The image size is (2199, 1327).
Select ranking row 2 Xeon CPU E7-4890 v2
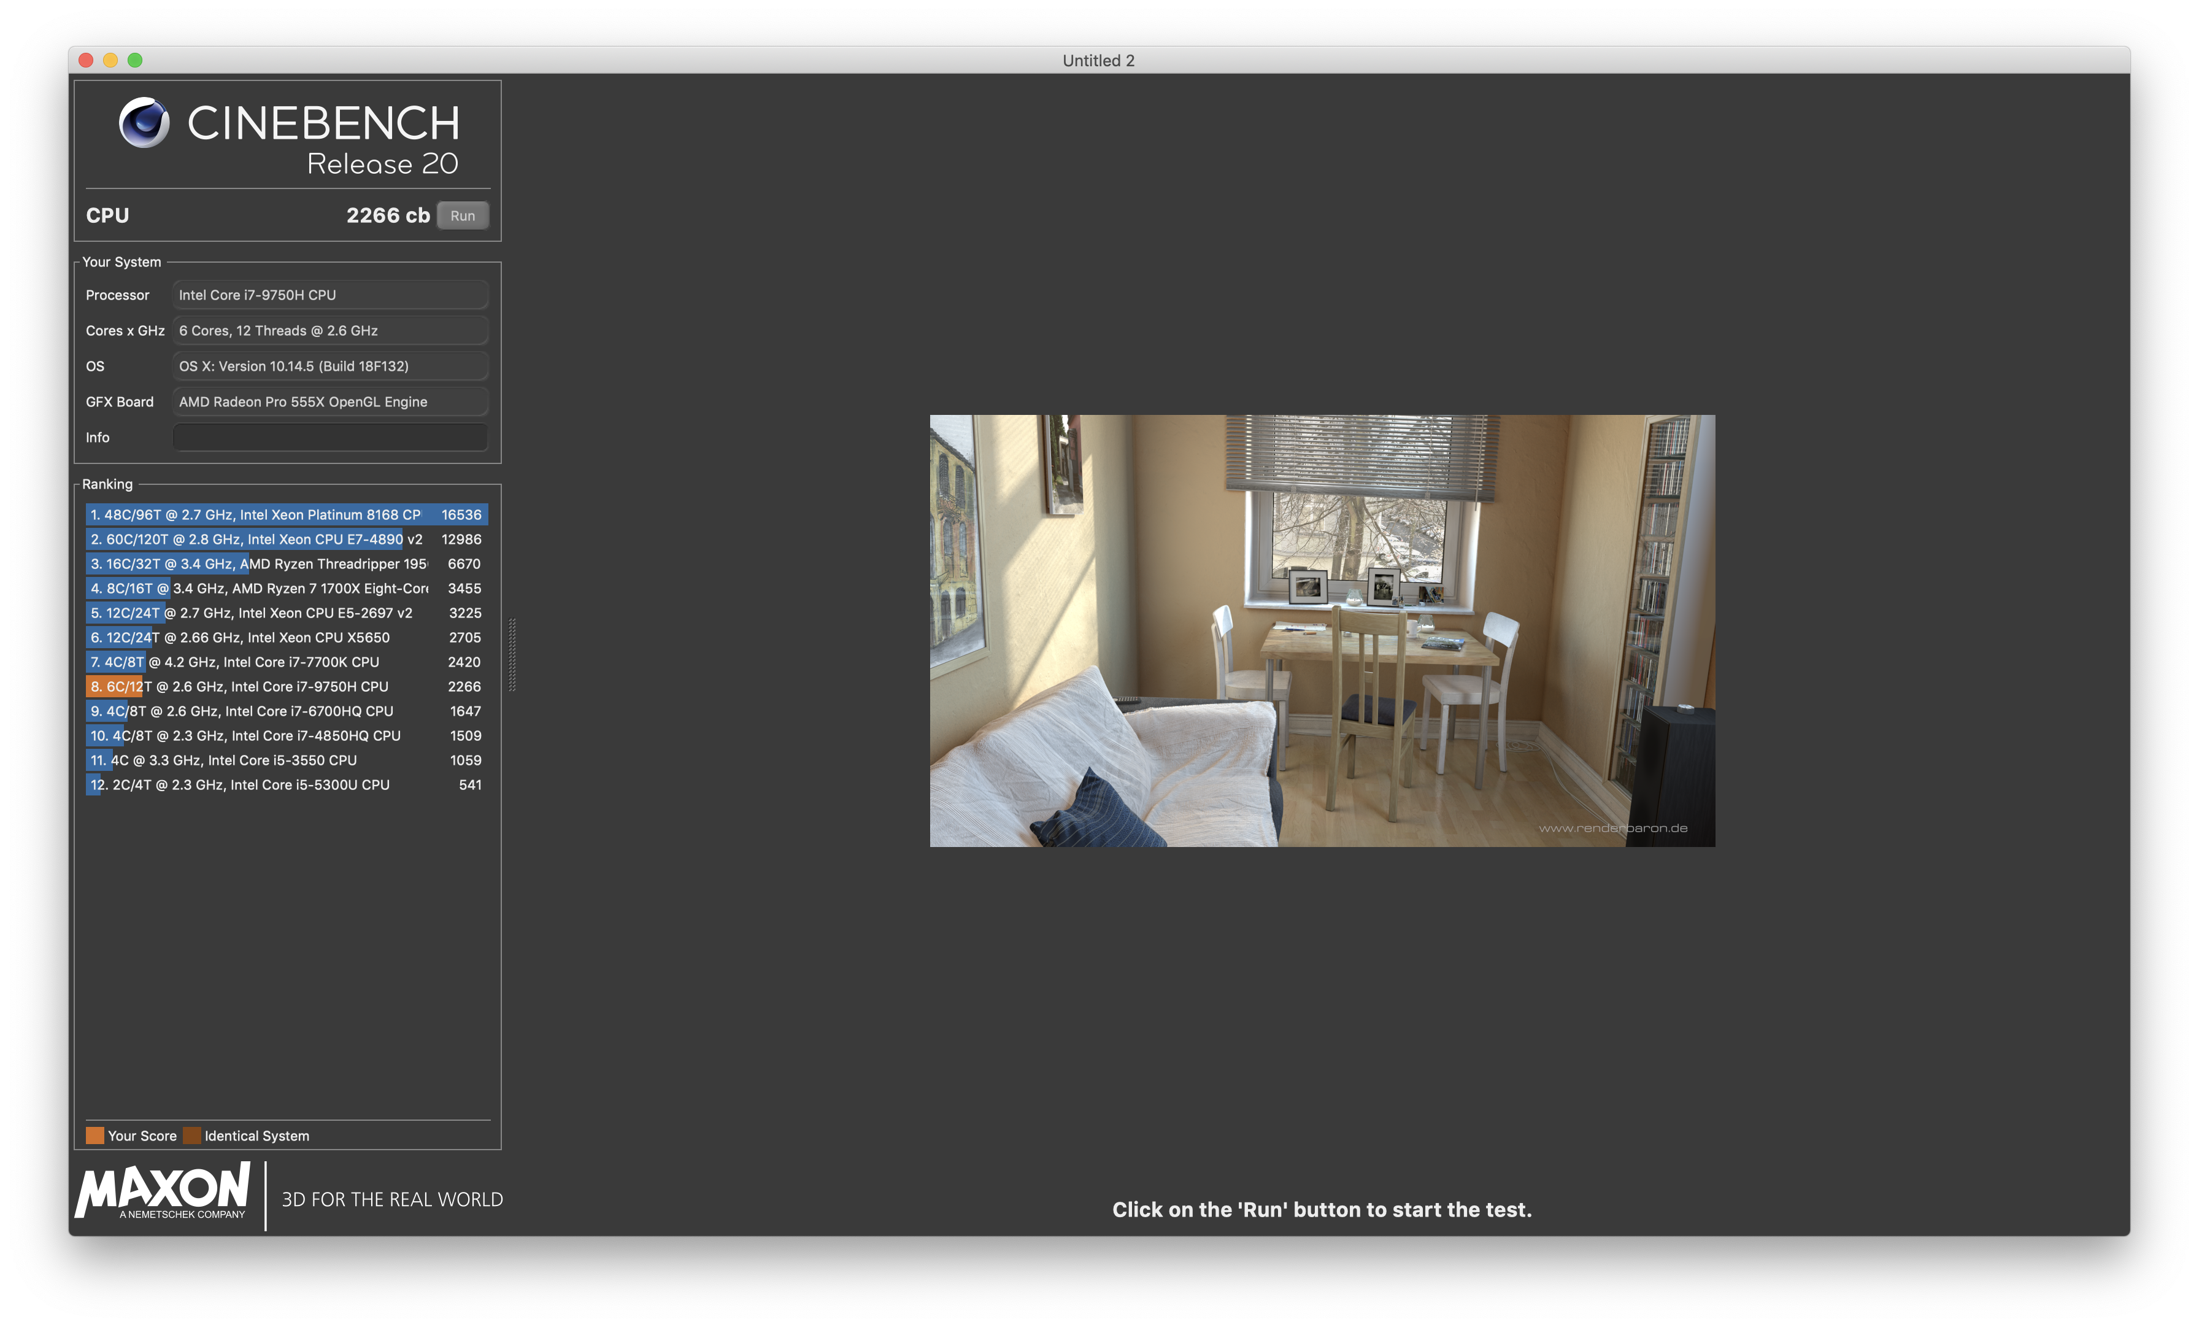pos(287,540)
